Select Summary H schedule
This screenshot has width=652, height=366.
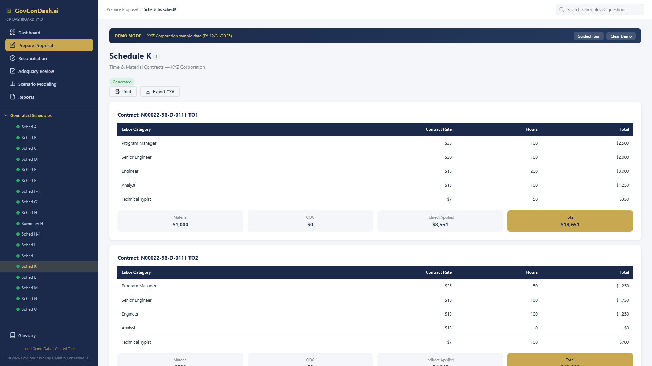[32, 224]
